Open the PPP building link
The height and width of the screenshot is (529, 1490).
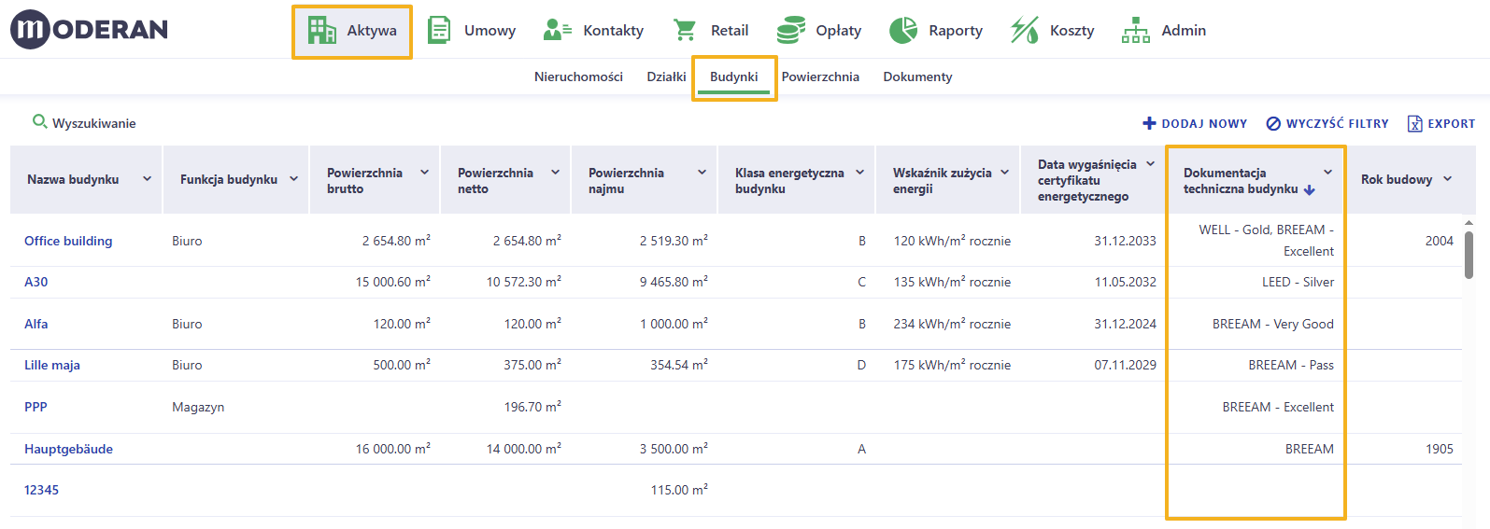pos(35,407)
